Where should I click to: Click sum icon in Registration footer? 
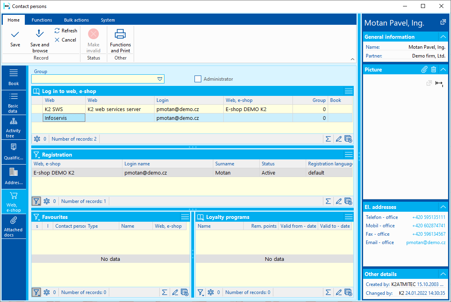(328, 201)
